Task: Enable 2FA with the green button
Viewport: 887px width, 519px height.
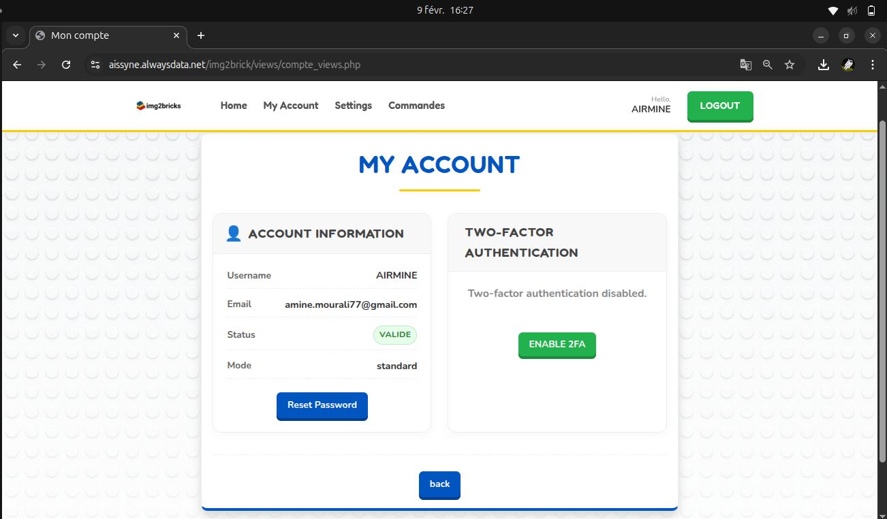Action: coord(557,345)
